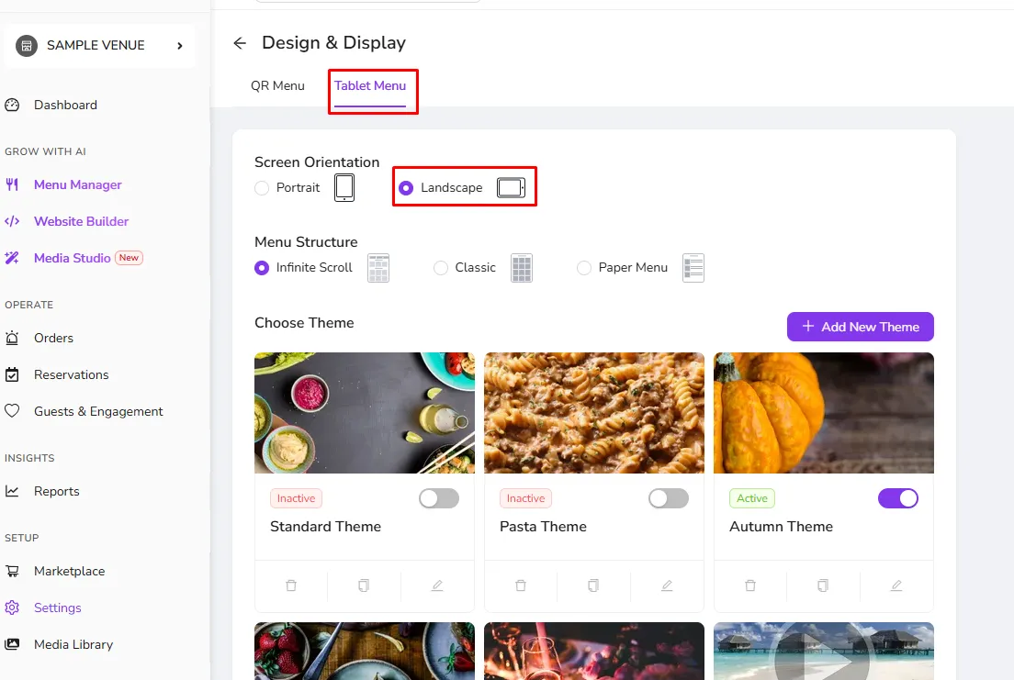Disable the Autumn Theme toggle
The image size is (1014, 680).
click(x=898, y=498)
